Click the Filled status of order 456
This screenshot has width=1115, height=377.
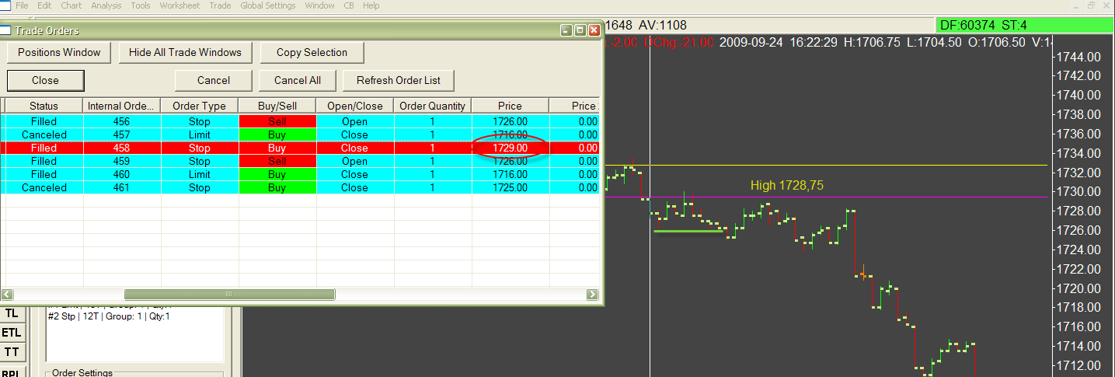44,121
